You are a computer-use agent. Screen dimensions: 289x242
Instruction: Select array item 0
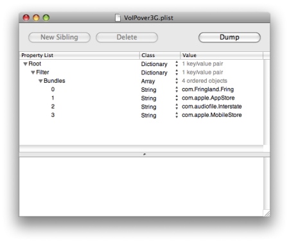pyautogui.click(x=141, y=89)
